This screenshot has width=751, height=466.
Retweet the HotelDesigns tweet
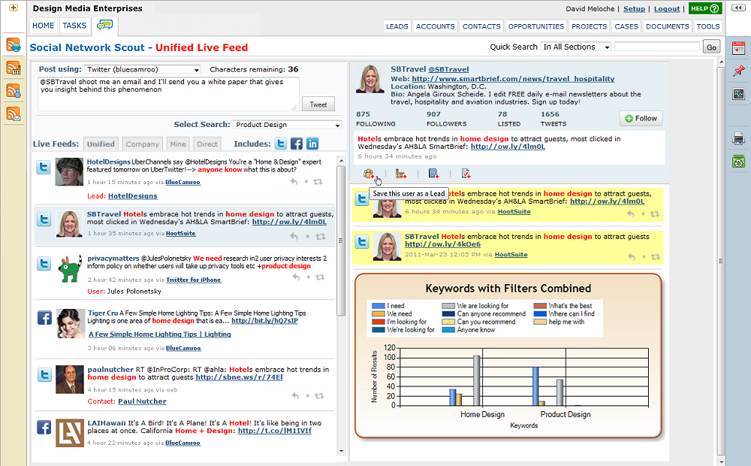(x=318, y=182)
